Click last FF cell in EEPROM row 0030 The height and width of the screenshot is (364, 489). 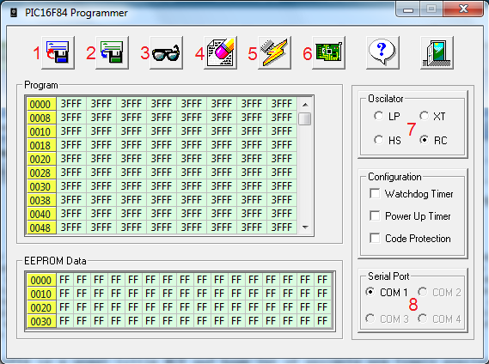[322, 321]
